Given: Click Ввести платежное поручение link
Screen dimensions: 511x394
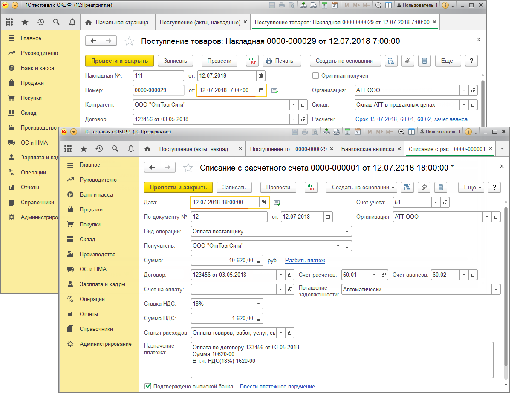Looking at the screenshot, I should [277, 386].
